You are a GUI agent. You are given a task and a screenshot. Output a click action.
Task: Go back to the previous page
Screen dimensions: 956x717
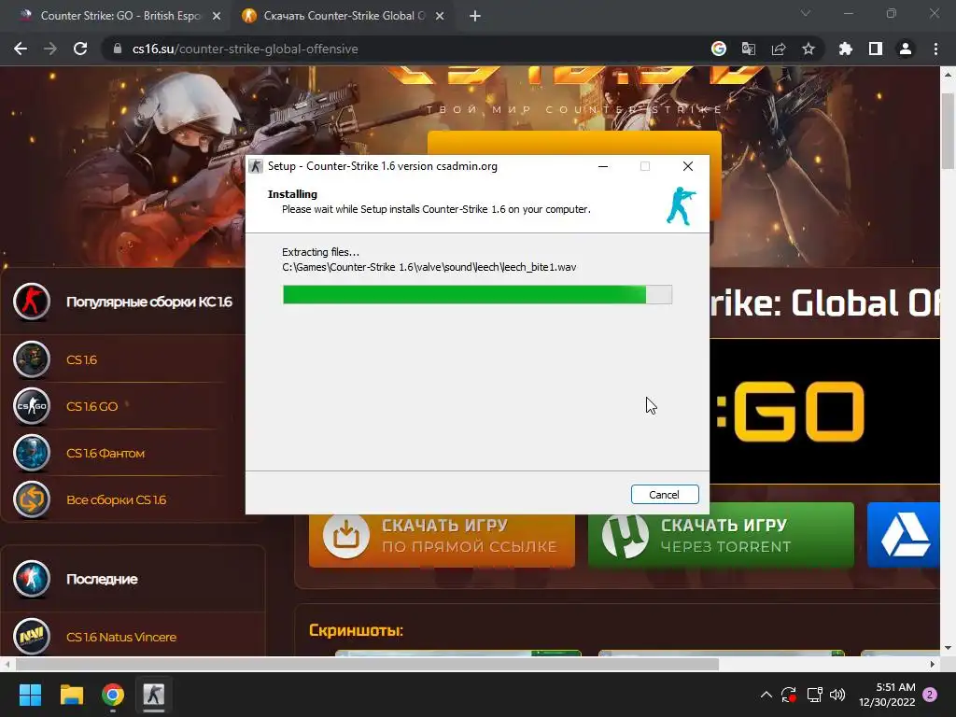21,49
